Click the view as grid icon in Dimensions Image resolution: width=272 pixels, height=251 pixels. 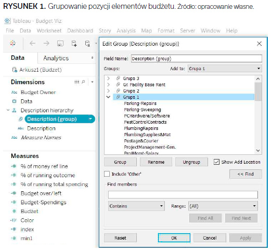[76, 82]
